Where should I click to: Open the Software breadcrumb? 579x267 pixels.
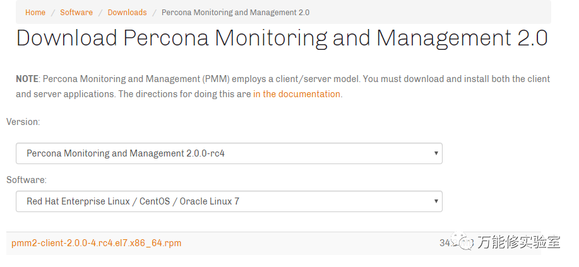(x=76, y=13)
